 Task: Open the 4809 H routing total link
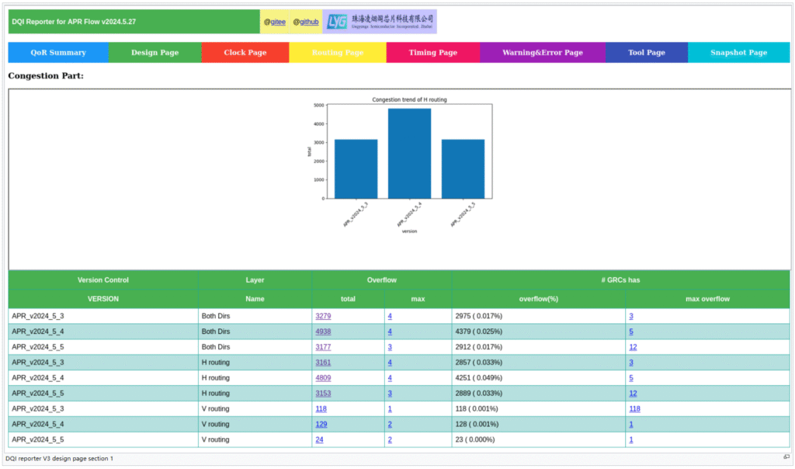[x=323, y=378]
